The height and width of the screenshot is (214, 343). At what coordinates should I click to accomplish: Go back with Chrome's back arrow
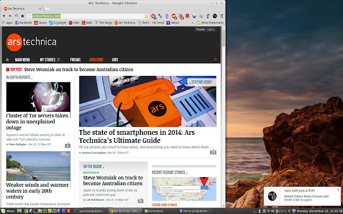(x=4, y=16)
